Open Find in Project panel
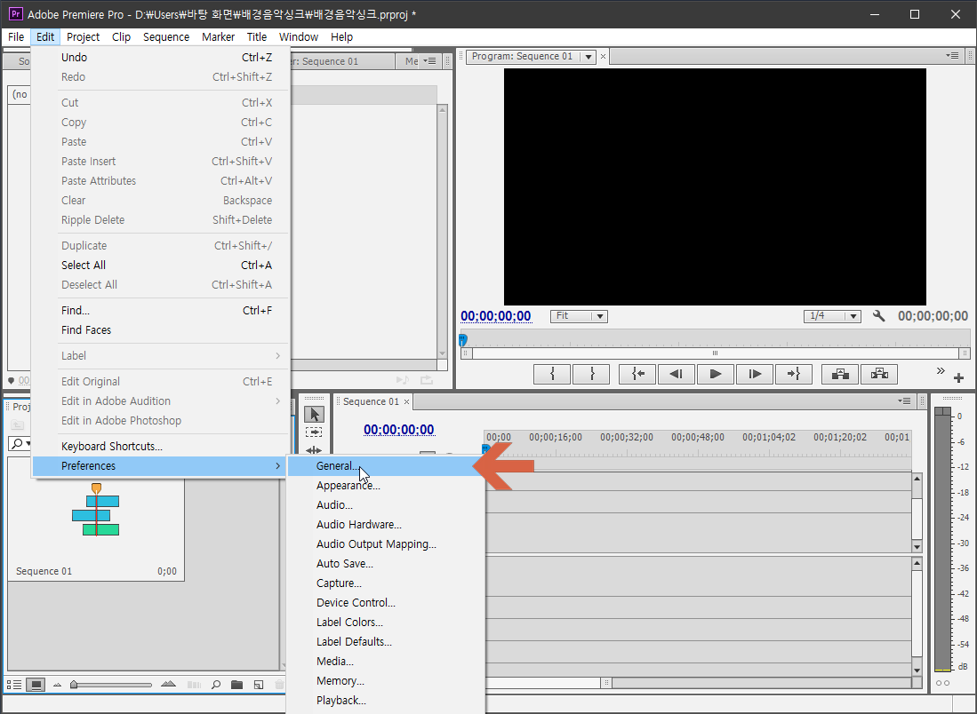Screen dimensions: 977x714 [x=216, y=685]
